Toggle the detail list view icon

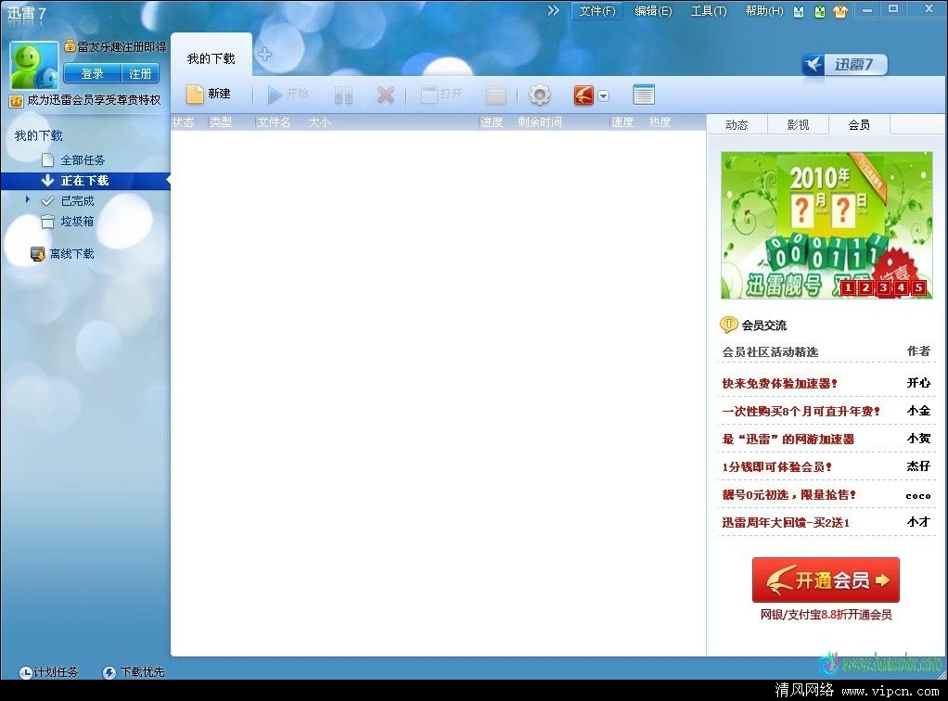pos(644,95)
